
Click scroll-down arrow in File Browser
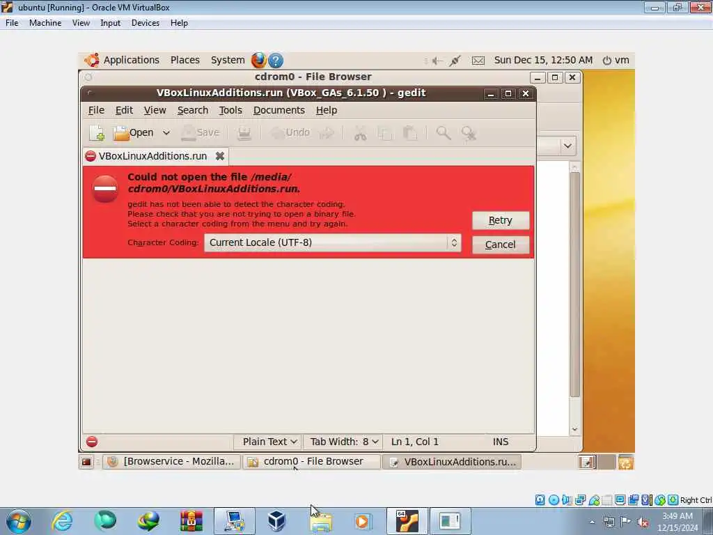click(x=574, y=429)
